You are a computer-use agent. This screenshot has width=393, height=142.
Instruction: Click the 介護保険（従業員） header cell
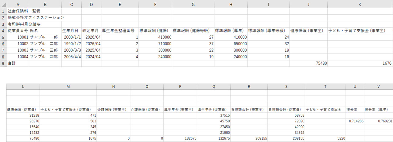147,109
